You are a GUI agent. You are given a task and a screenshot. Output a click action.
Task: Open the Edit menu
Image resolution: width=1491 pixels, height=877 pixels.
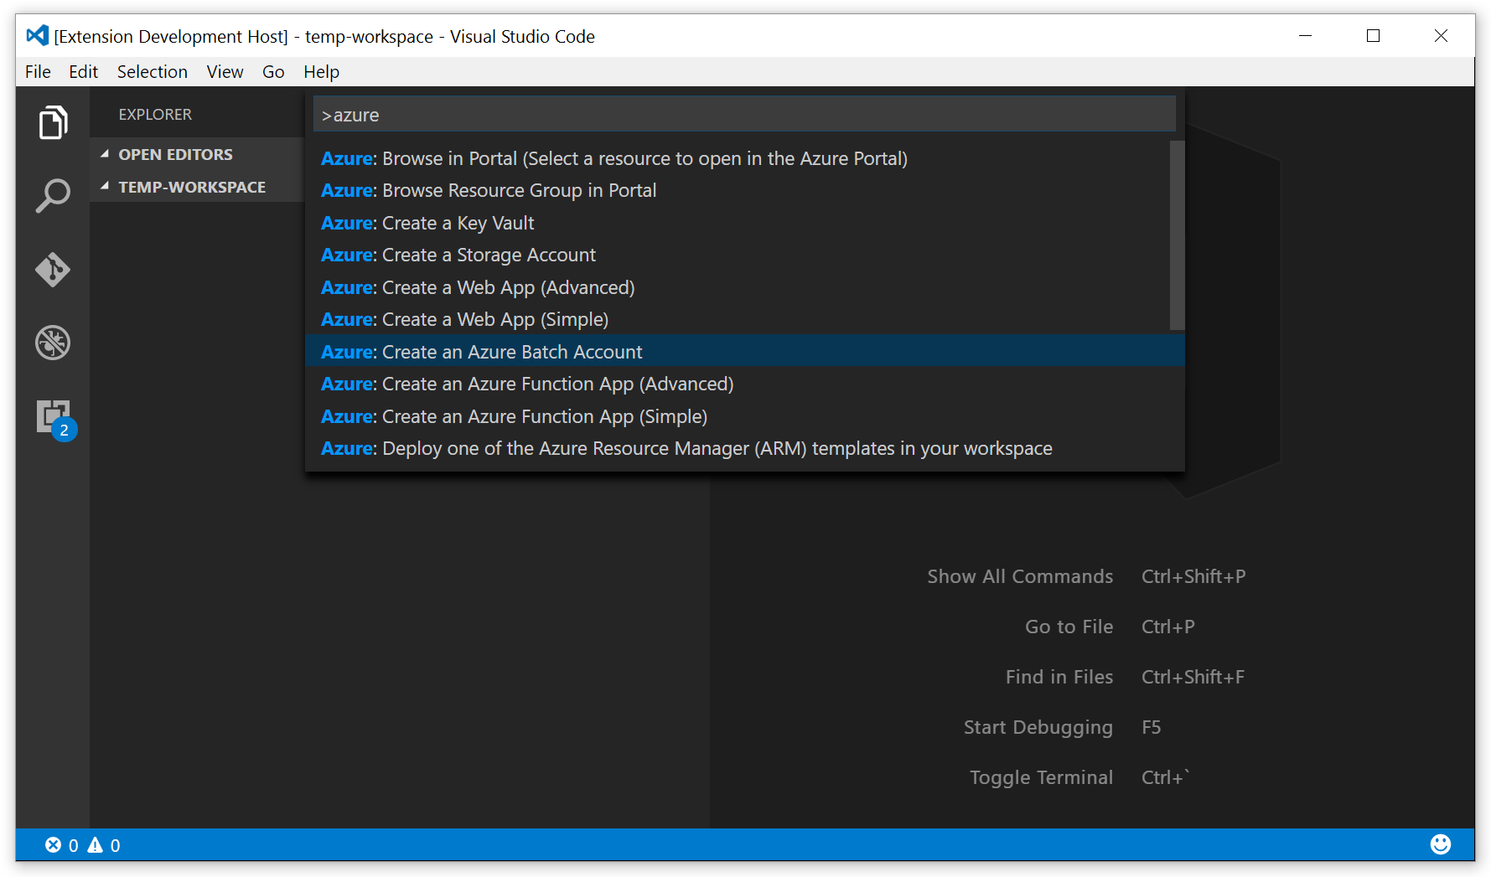point(83,72)
